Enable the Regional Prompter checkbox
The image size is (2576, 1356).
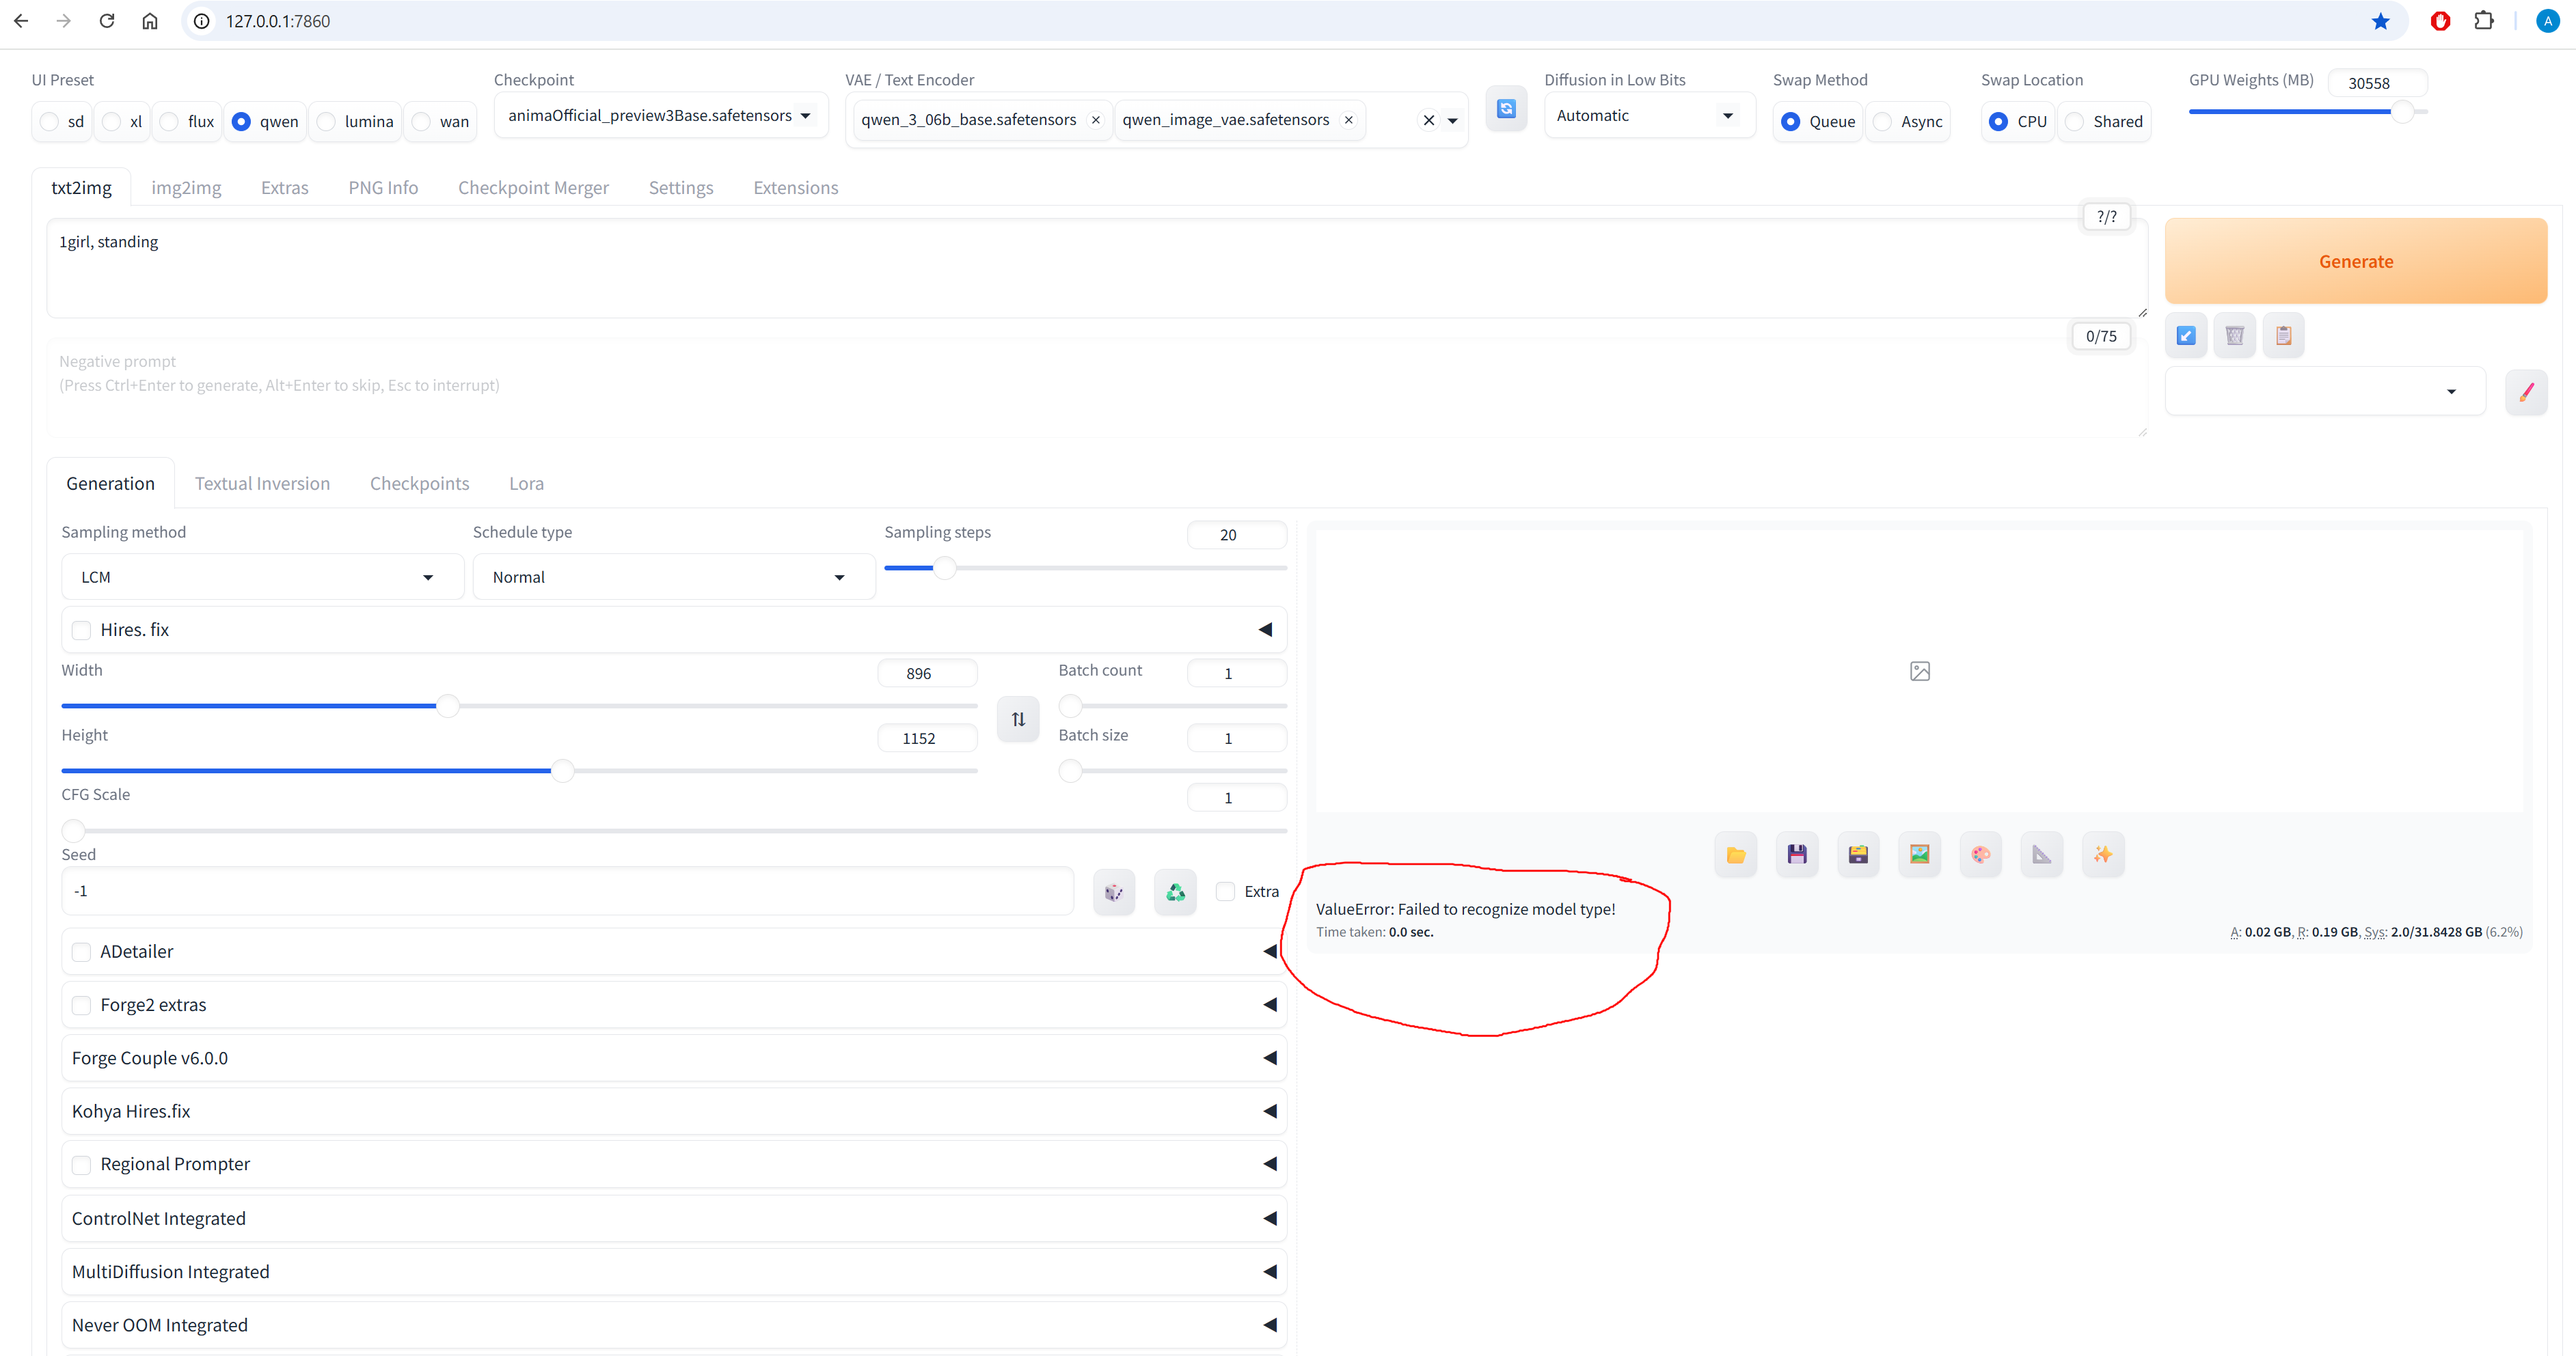point(82,1165)
